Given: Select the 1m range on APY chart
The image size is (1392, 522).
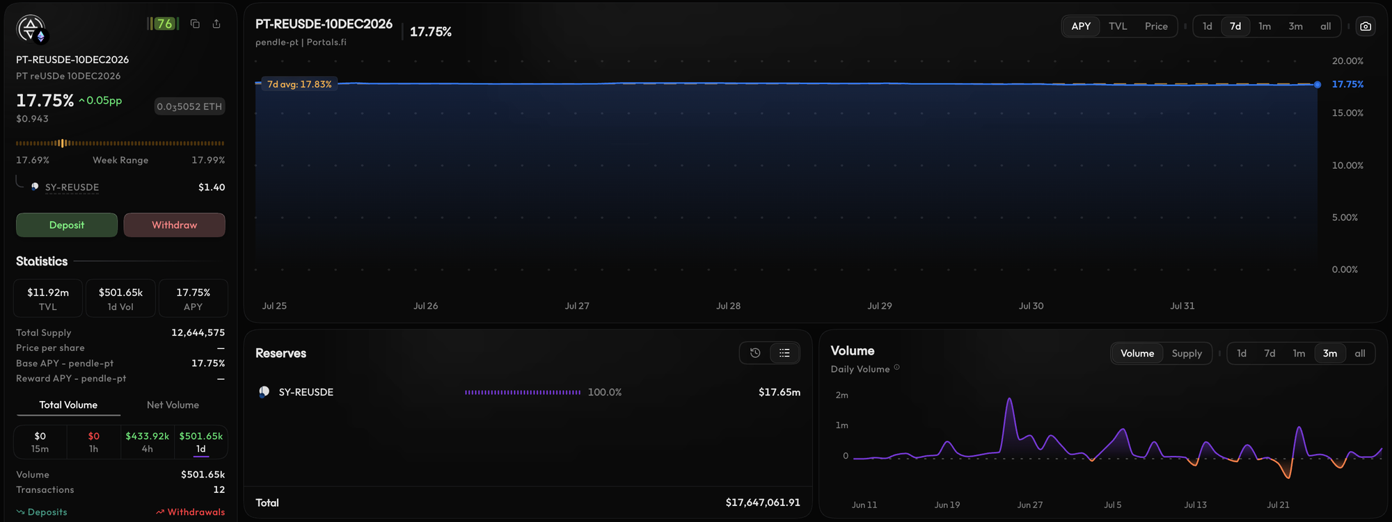Looking at the screenshot, I should tap(1265, 26).
